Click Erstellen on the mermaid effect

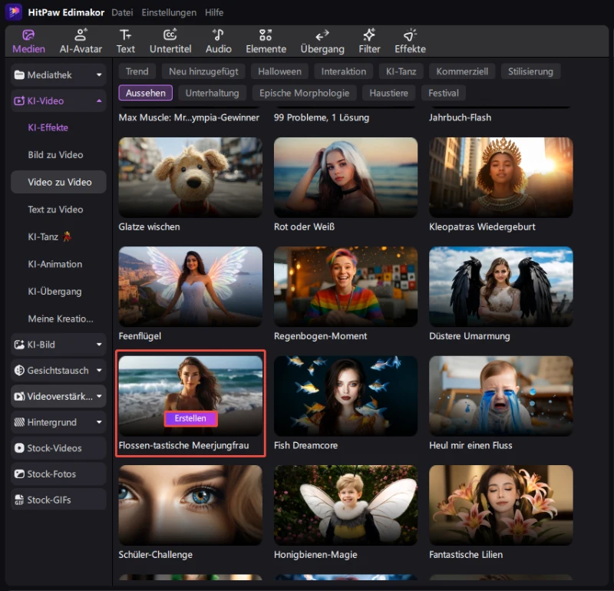coord(190,418)
